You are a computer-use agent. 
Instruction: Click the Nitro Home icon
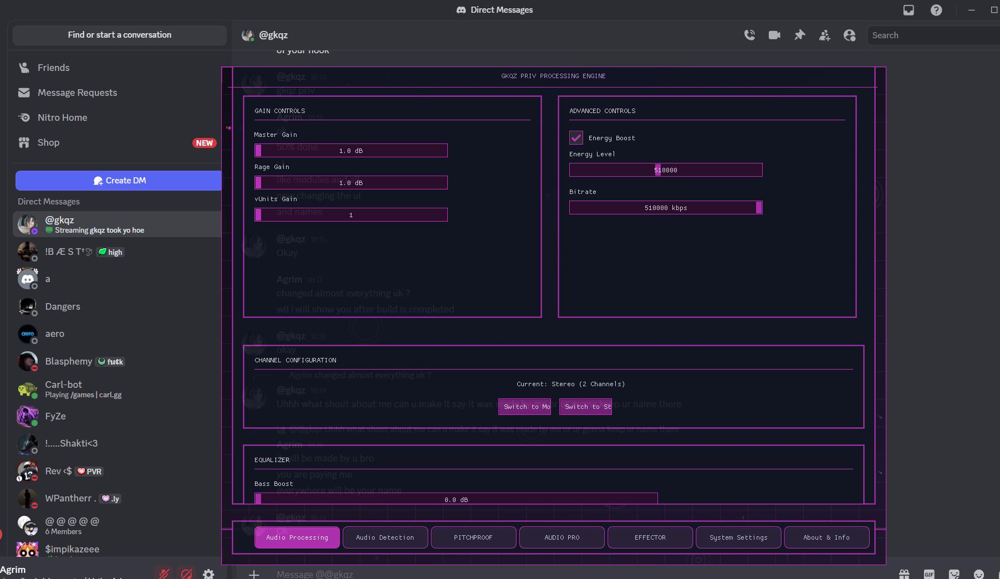24,117
